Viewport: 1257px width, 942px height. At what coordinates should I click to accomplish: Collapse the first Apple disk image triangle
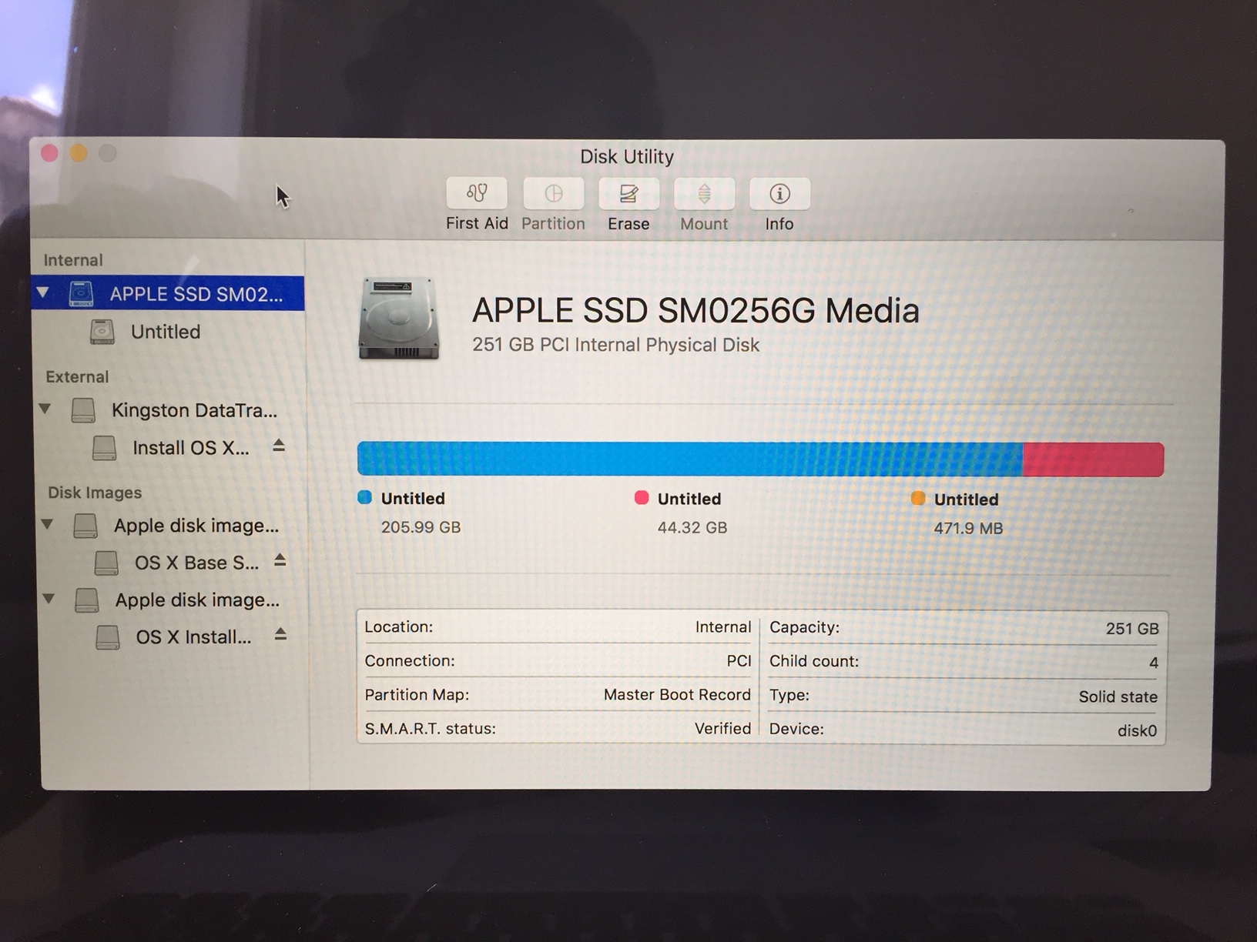[x=47, y=524]
